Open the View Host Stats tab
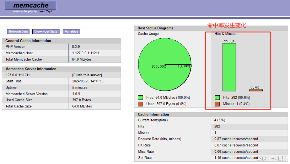Viewport: 290px width, 164px height. coord(46,32)
